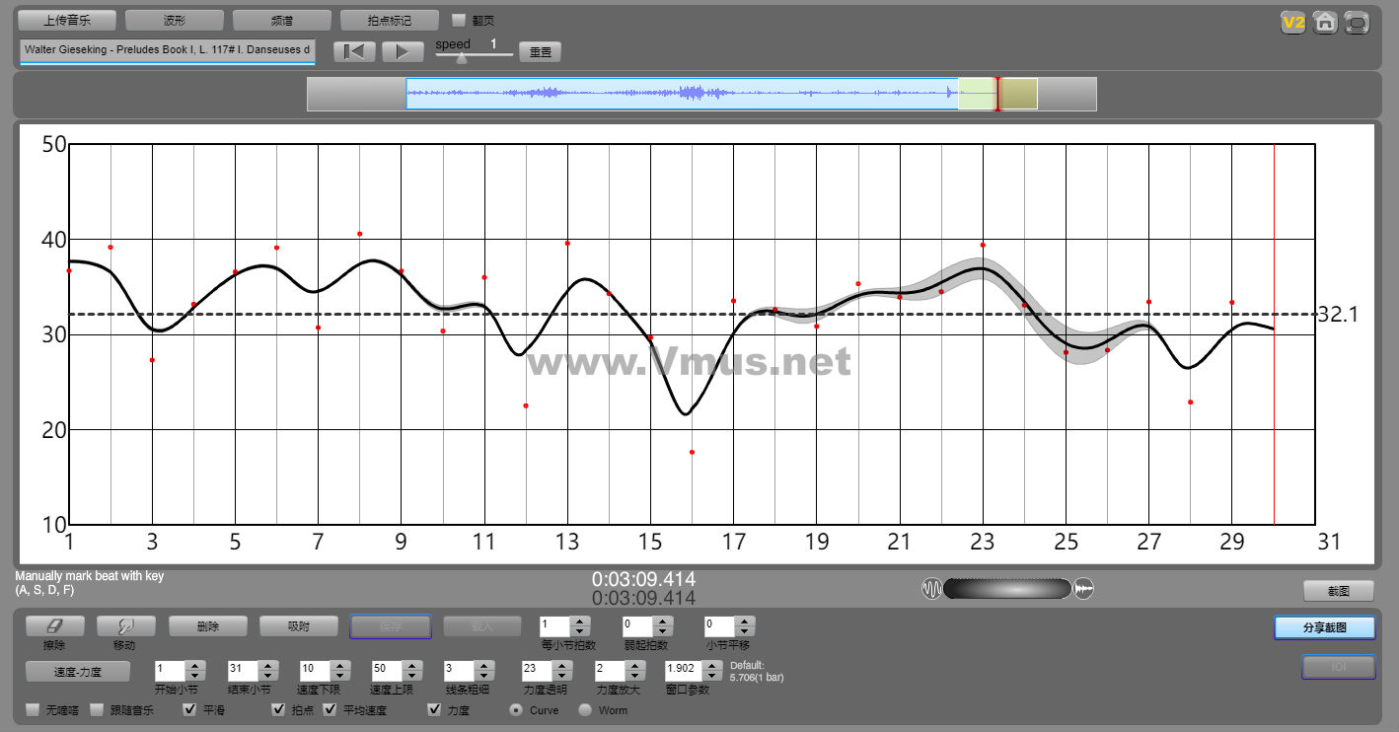Toggle fullscreen with the expand icon

point(1358,23)
